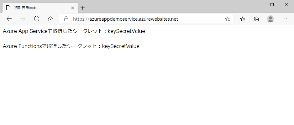This screenshot has width=294, height=125.
Task: Go back using the back arrow
Action: point(9,19)
